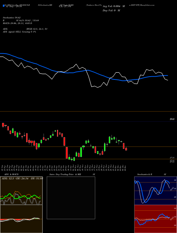177x233 pixels.
Task: Click the 'ADX: 12.5 +DY: 24.14 -DY: 31.03' header
Action: 22,178
